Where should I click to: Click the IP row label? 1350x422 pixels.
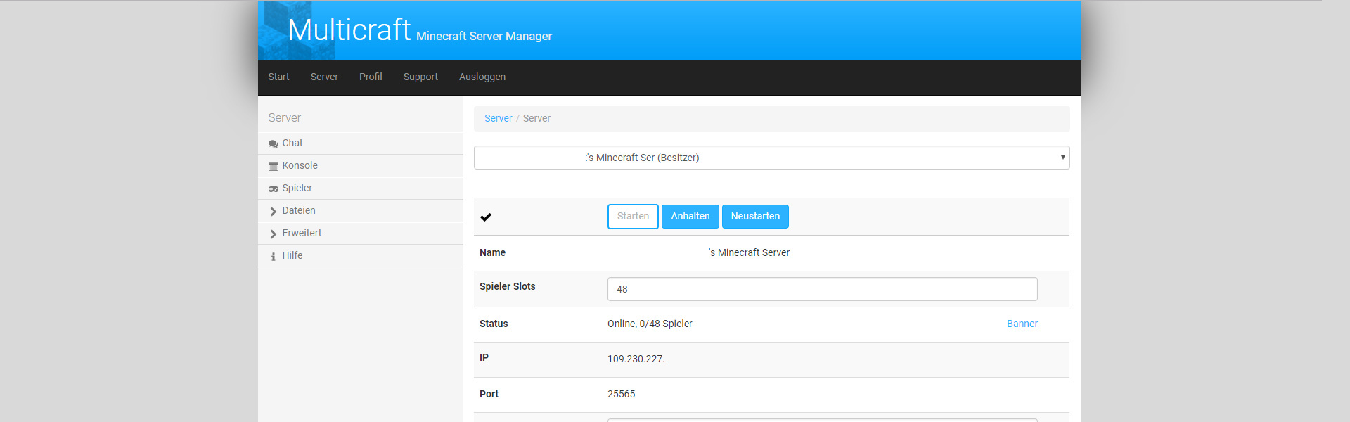484,357
